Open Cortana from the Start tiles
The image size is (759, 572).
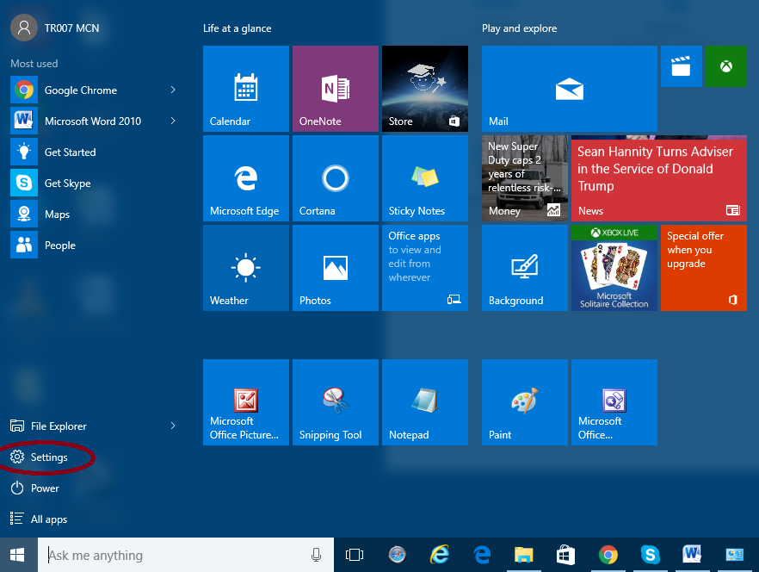(x=335, y=178)
